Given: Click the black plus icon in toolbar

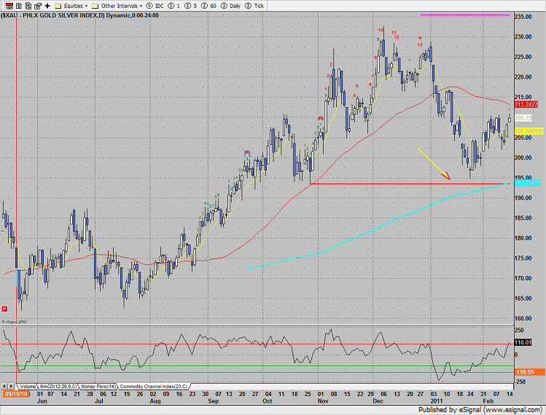Looking at the screenshot, I should [x=48, y=5].
